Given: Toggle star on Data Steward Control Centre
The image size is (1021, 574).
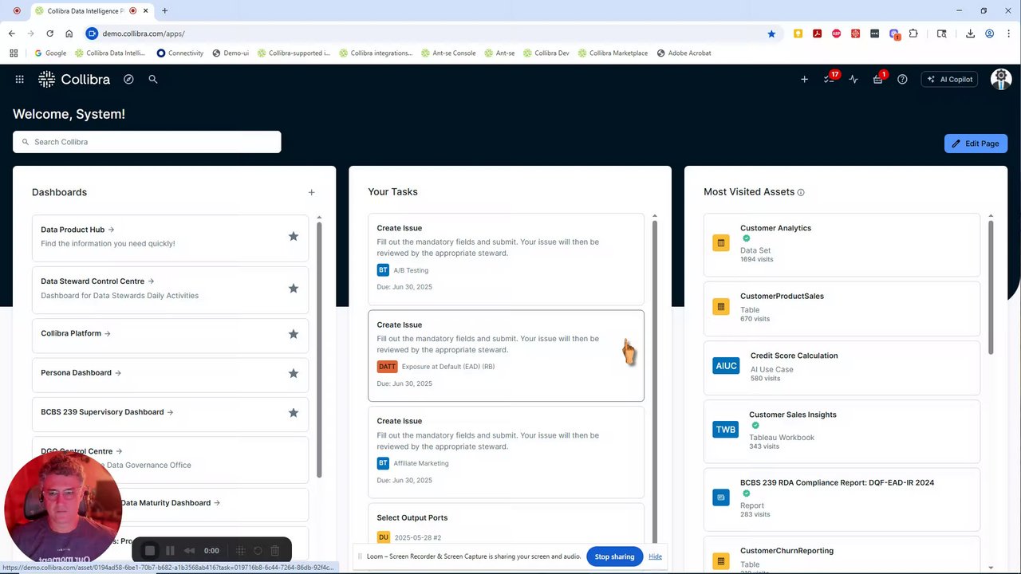Looking at the screenshot, I should click(294, 289).
